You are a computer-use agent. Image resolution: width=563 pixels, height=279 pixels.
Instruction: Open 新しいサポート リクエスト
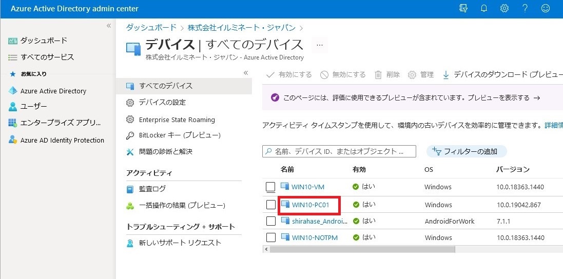coord(180,243)
